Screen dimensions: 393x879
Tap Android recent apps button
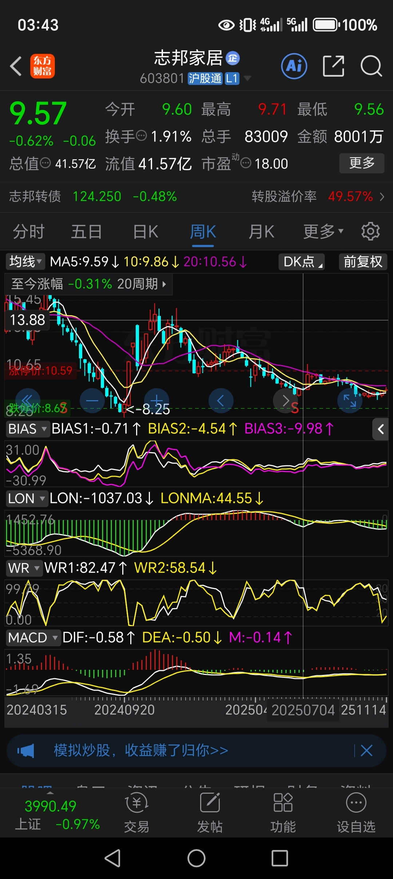[x=280, y=858]
